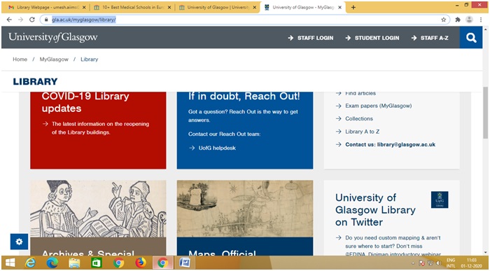This screenshot has height=271, width=490.
Task: Open Collections link
Action: (x=359, y=119)
